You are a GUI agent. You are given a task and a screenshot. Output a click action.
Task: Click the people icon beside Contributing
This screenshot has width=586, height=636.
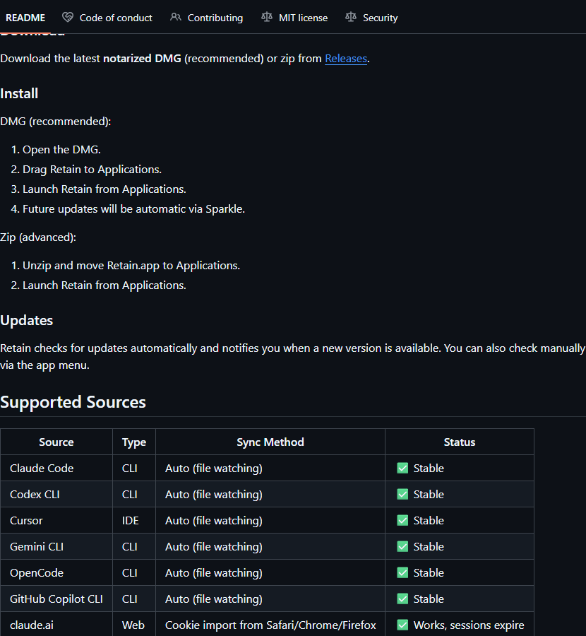click(176, 18)
